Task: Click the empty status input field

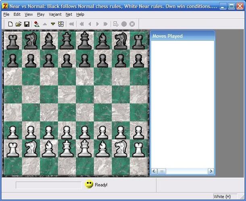Action: tap(48, 185)
